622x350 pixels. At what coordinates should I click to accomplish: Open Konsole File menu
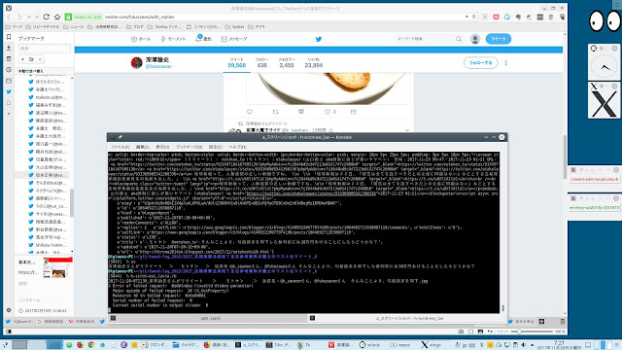(120, 147)
